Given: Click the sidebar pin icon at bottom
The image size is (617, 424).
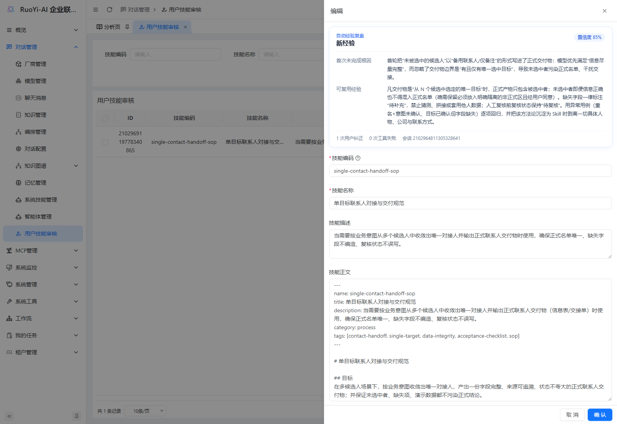Looking at the screenshot, I should [x=77, y=416].
